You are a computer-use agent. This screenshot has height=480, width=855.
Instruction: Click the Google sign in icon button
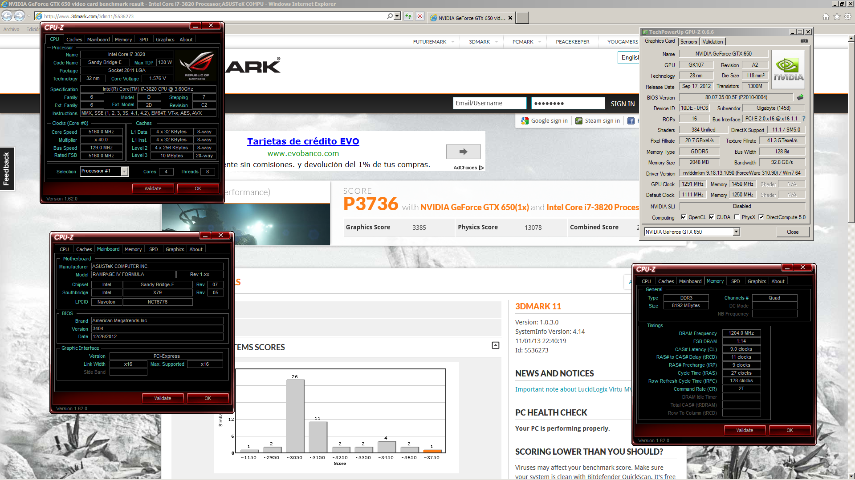tap(525, 121)
